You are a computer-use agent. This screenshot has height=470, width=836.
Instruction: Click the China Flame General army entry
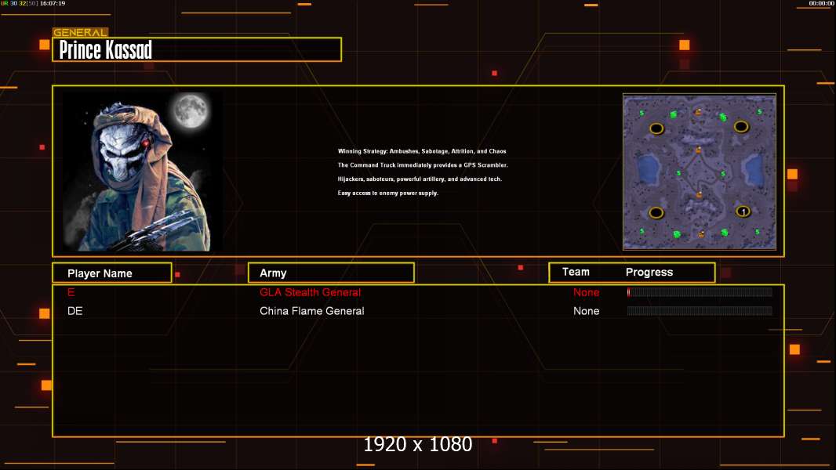(x=312, y=311)
